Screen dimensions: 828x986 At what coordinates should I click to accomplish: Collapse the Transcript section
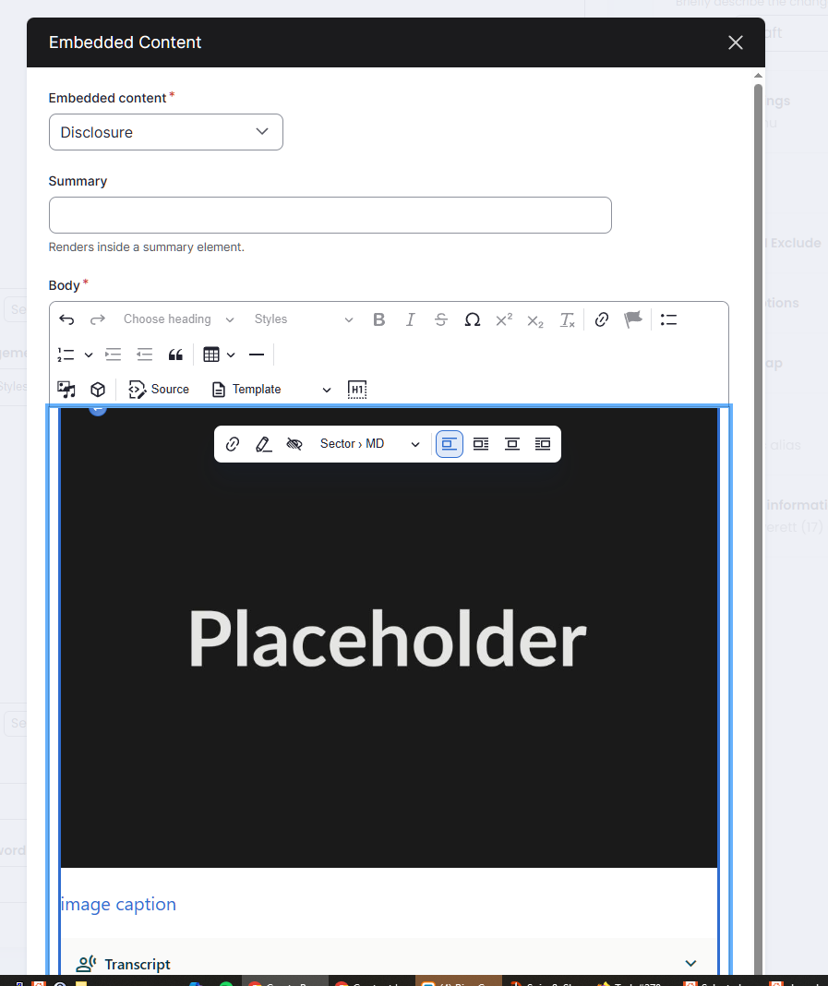click(690, 963)
